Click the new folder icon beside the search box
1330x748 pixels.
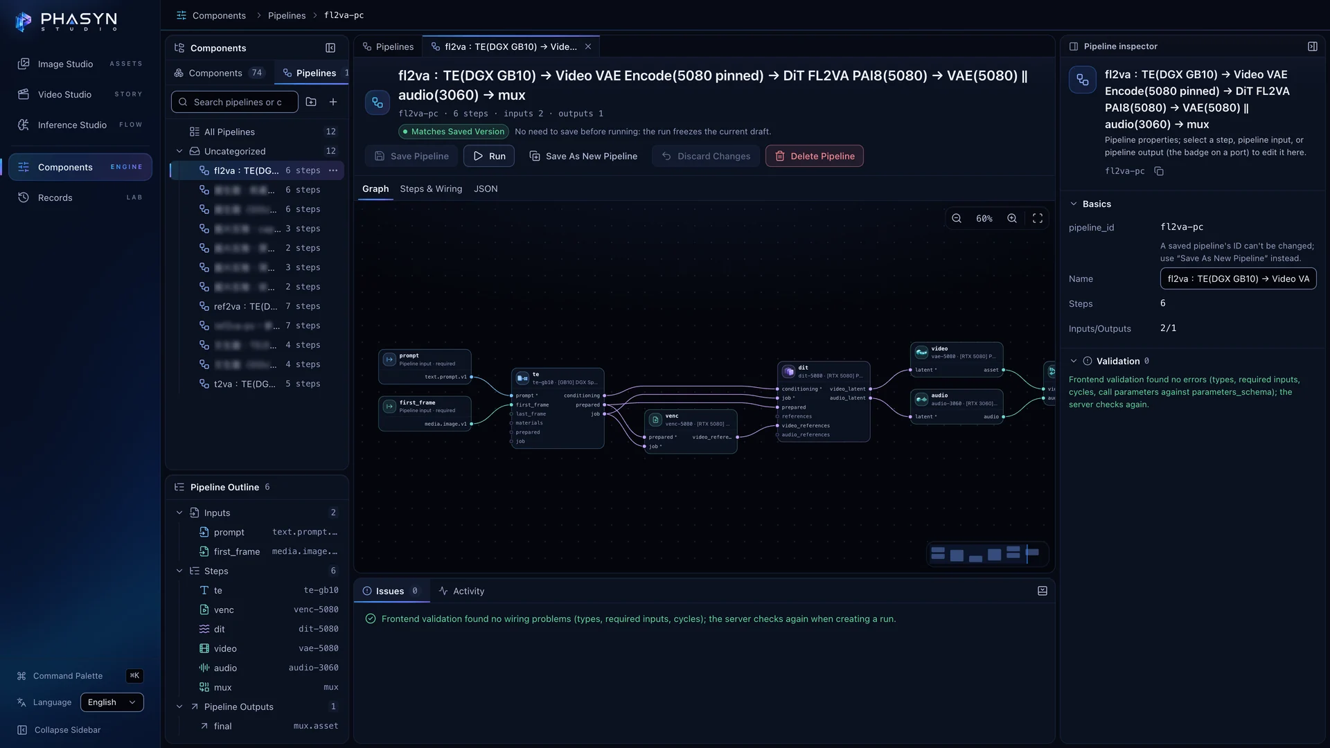click(x=311, y=102)
